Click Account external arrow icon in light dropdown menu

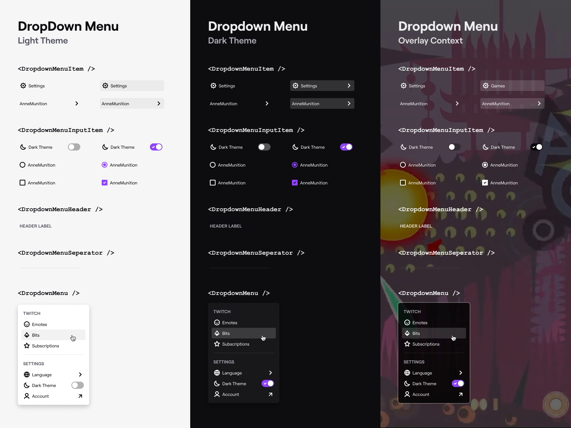coord(80,396)
